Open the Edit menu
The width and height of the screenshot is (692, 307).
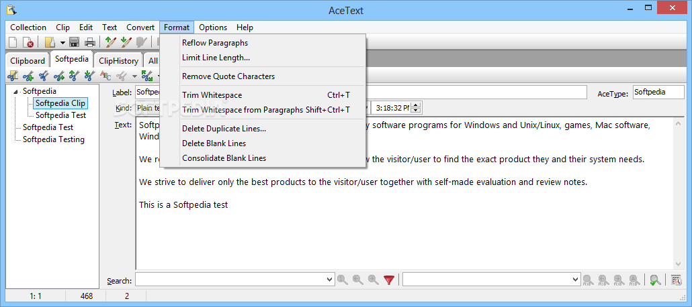tap(86, 27)
